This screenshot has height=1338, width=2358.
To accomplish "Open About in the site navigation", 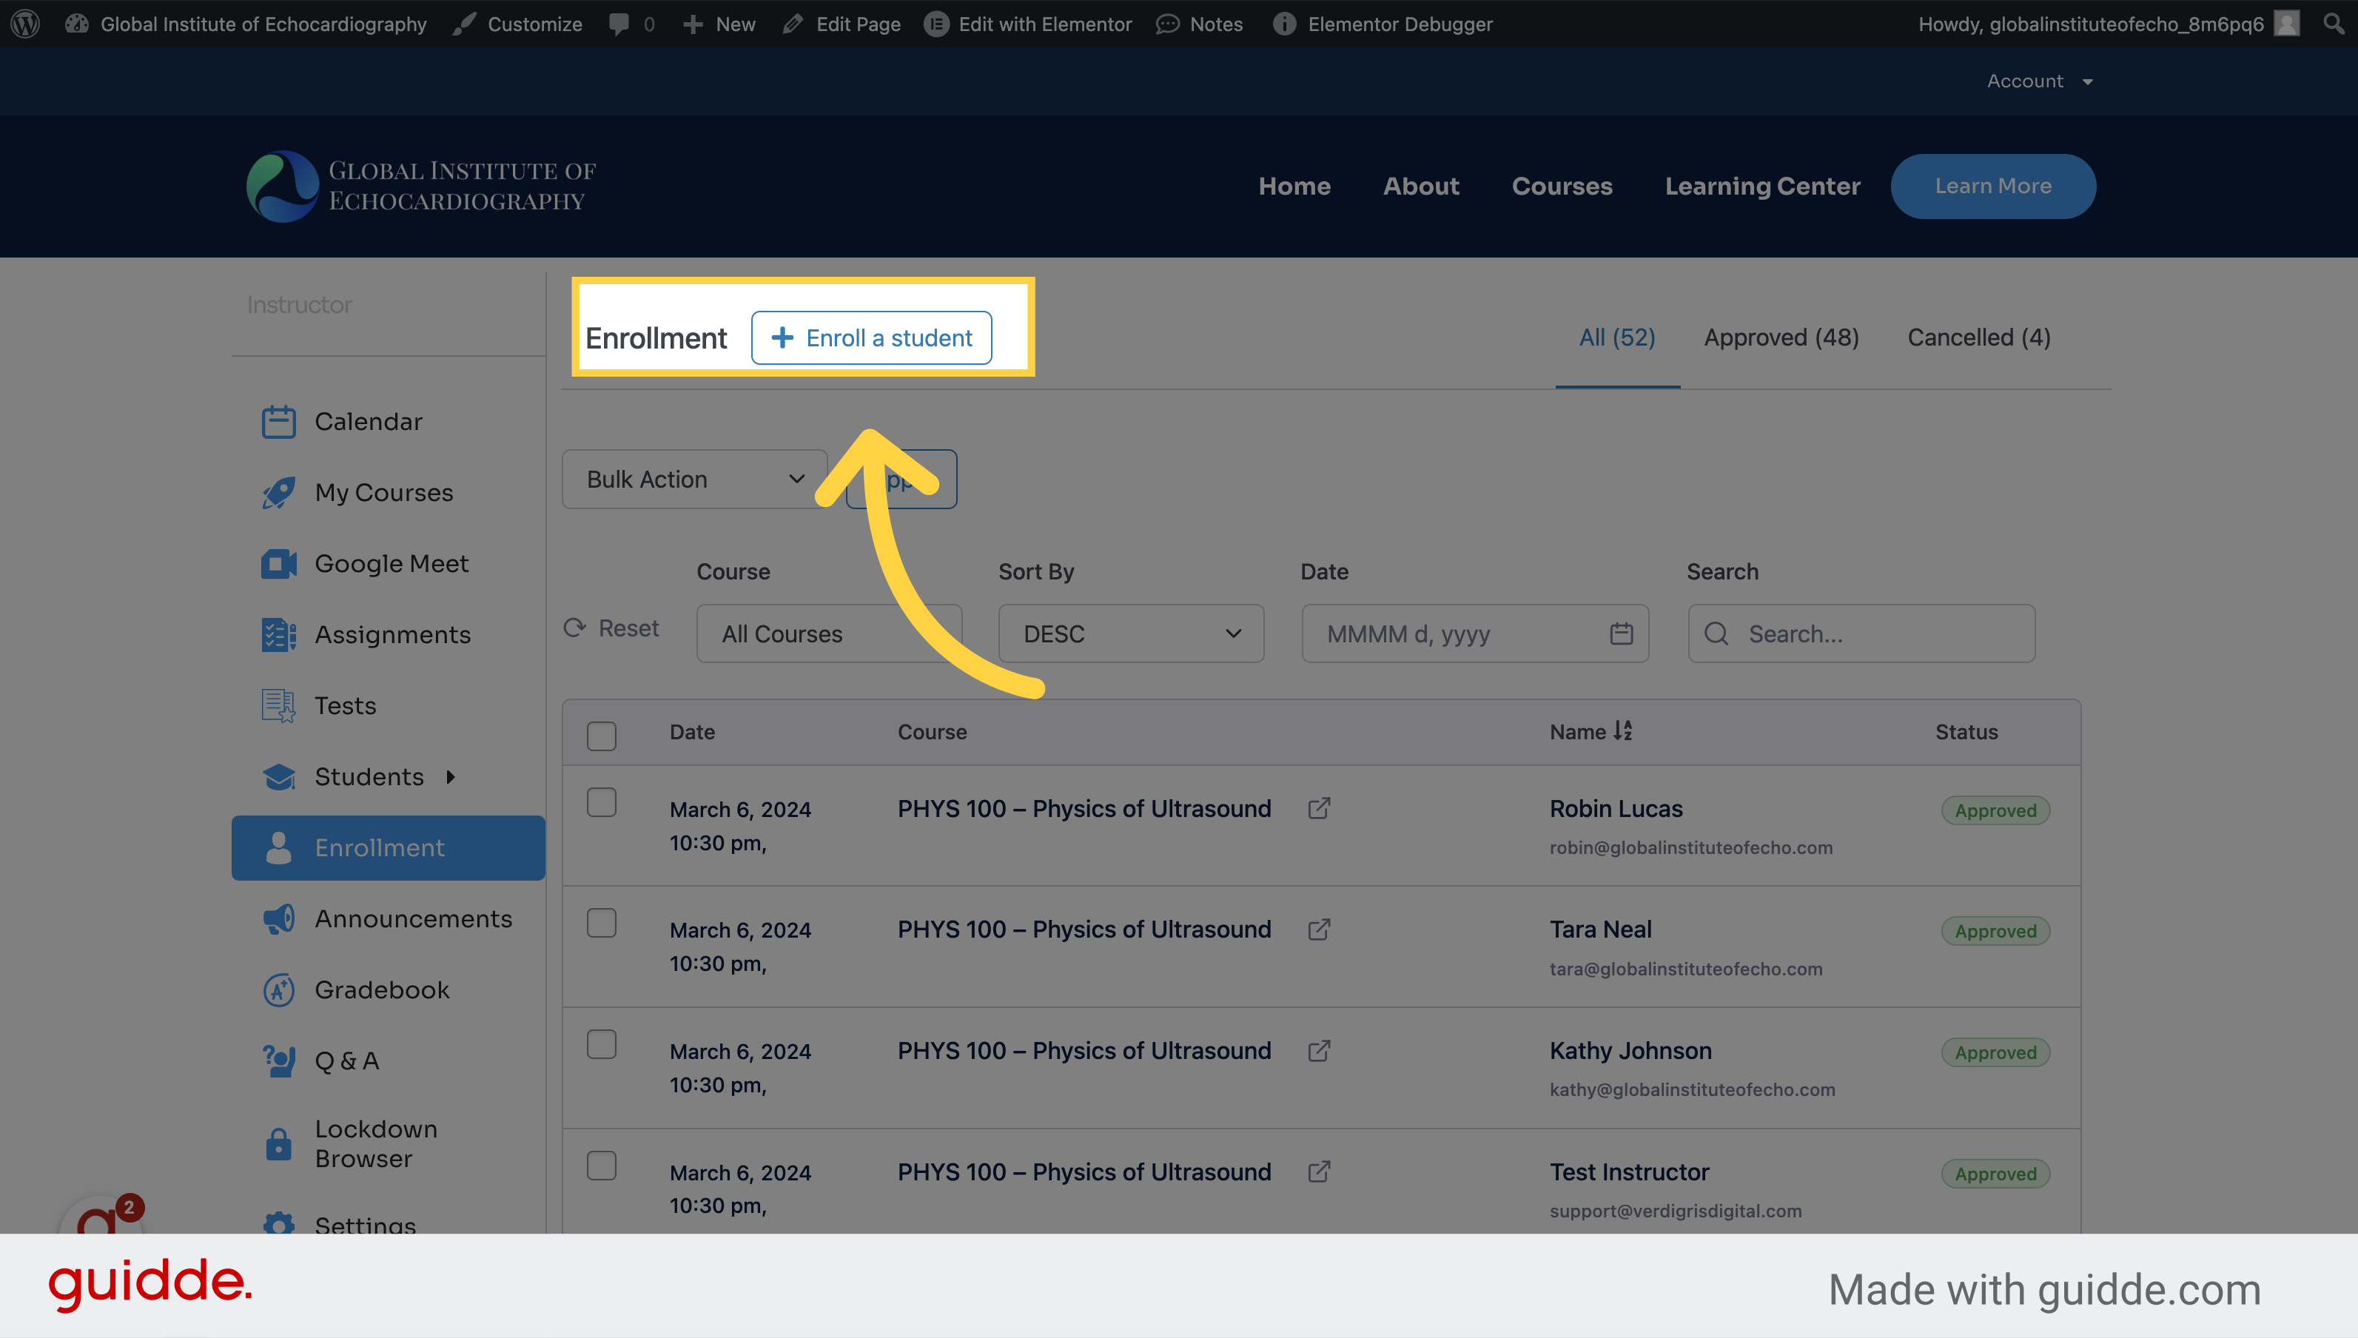I will tap(1421, 186).
